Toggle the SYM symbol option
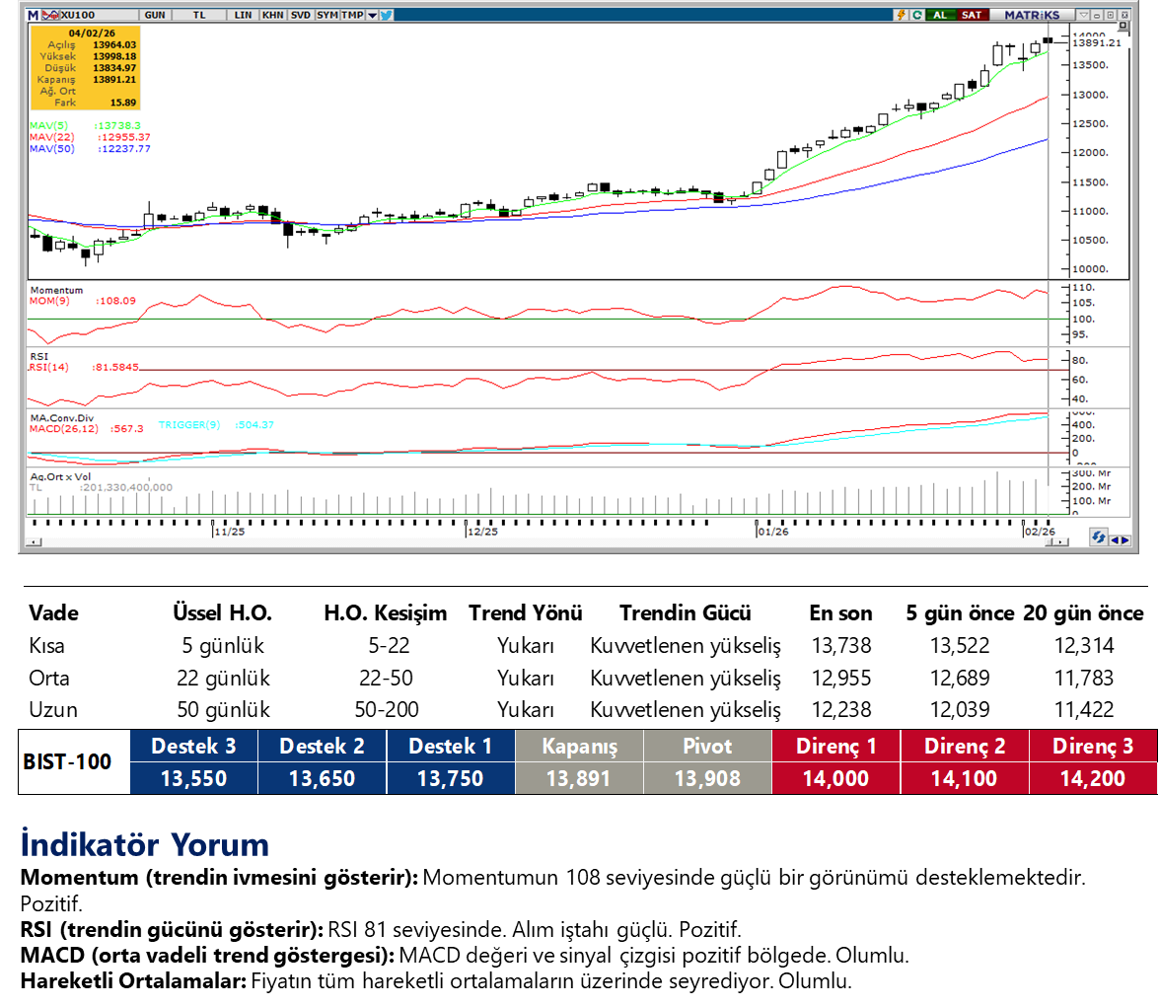1159x1006 pixels. [326, 15]
